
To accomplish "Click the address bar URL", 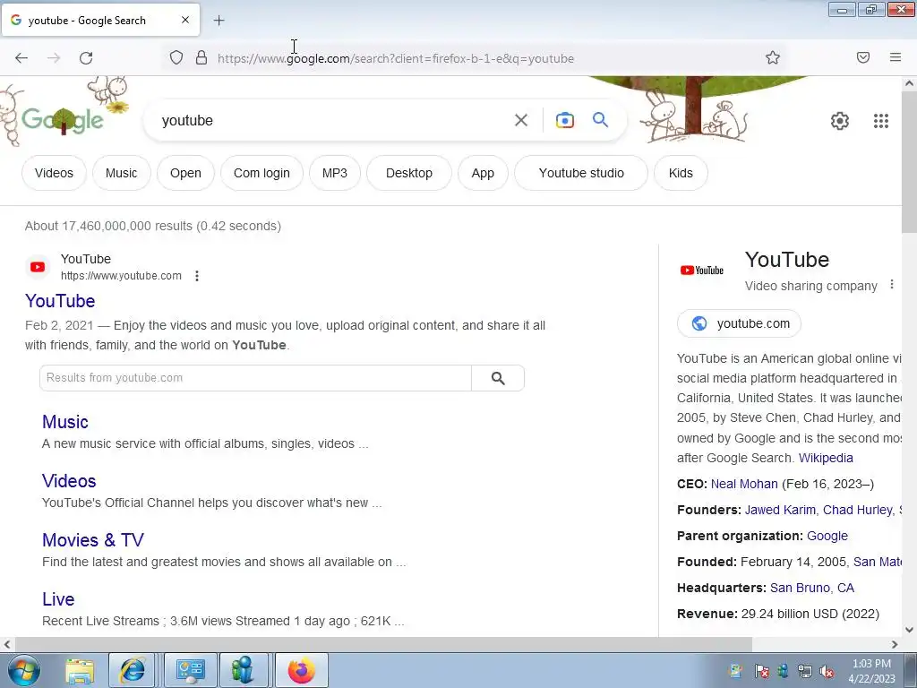I will [395, 58].
